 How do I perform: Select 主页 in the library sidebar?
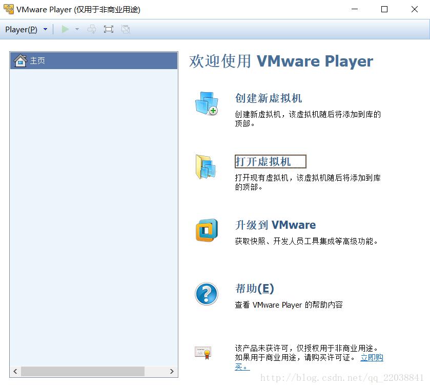(37, 60)
